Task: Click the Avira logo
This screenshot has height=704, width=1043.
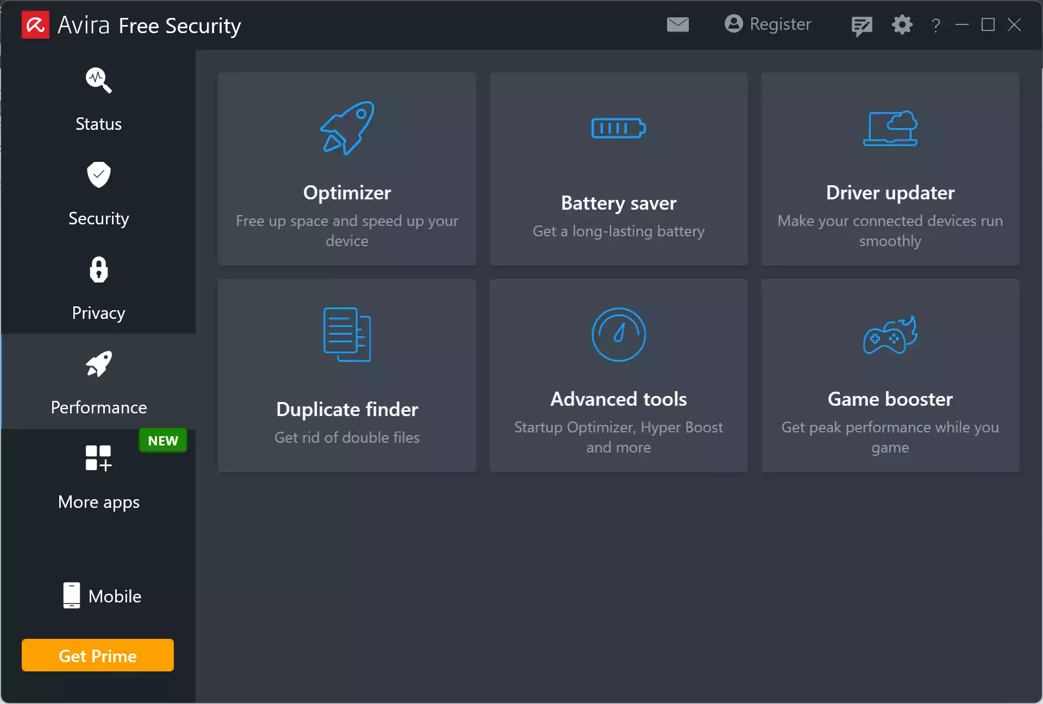Action: pyautogui.click(x=35, y=24)
